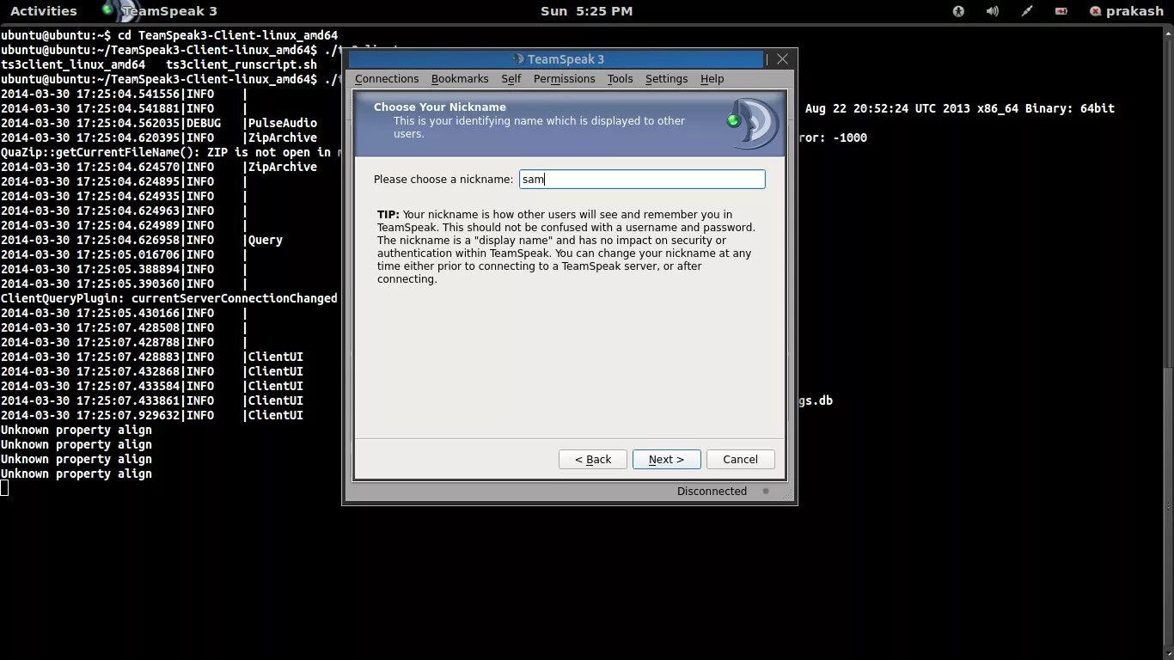Image resolution: width=1174 pixels, height=660 pixels.
Task: Click terminal line 'ts3client_runscript.sh'
Action: coord(242,64)
